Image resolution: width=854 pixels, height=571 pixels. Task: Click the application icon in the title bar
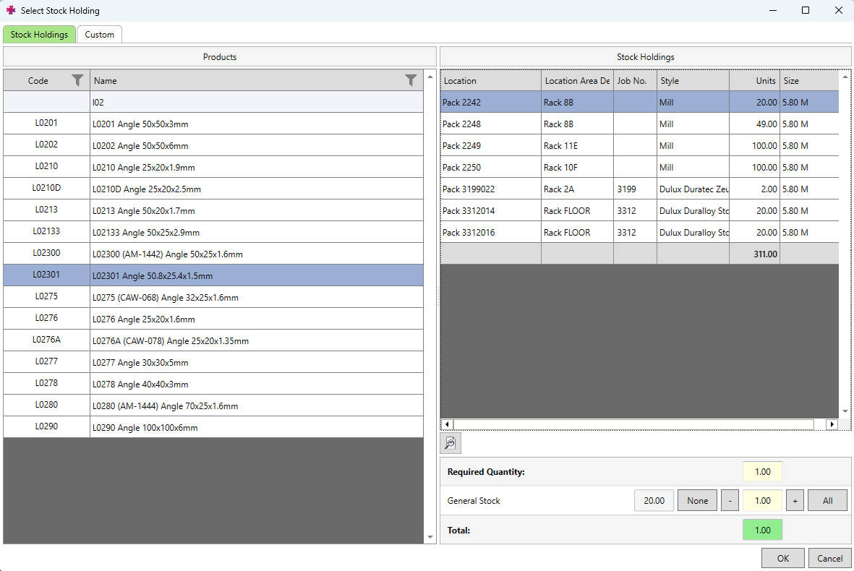click(x=10, y=10)
